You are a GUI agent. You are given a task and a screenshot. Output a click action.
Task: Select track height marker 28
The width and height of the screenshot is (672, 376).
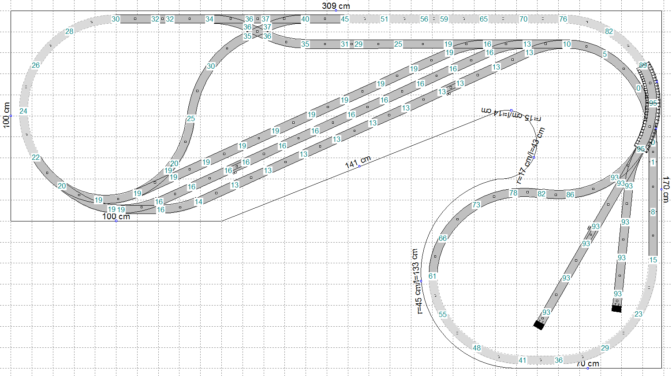(x=69, y=31)
